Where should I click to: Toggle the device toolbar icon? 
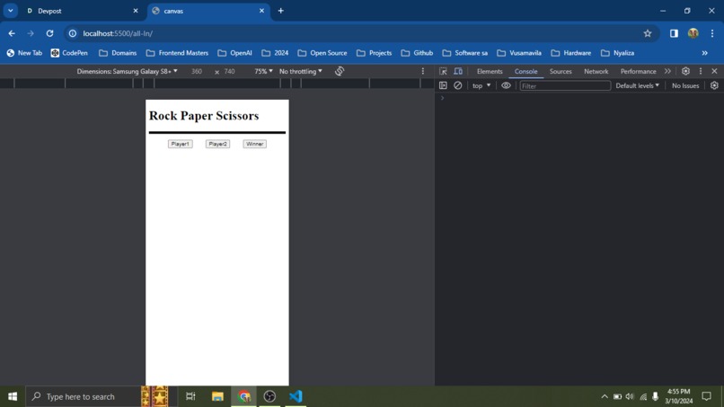(x=457, y=71)
